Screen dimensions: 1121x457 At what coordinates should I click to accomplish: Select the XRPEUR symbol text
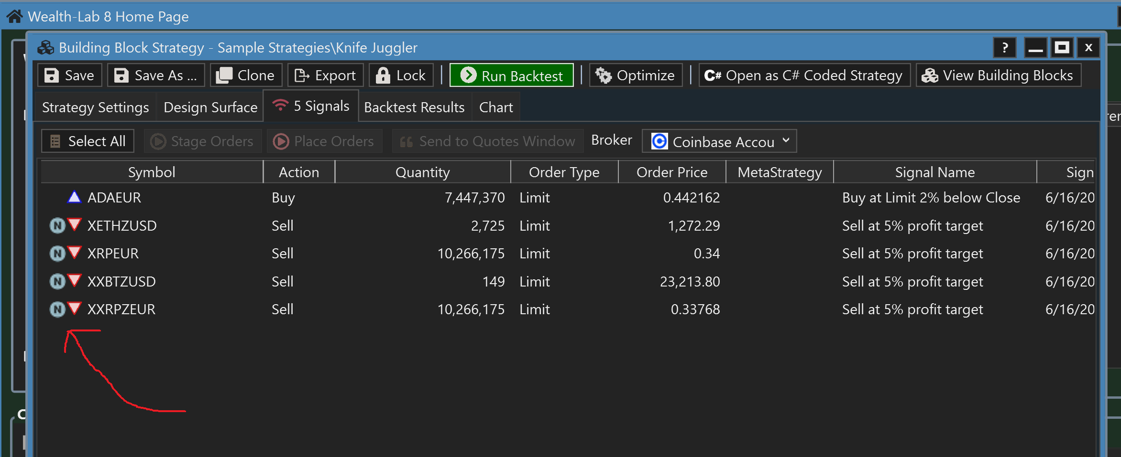coord(113,253)
